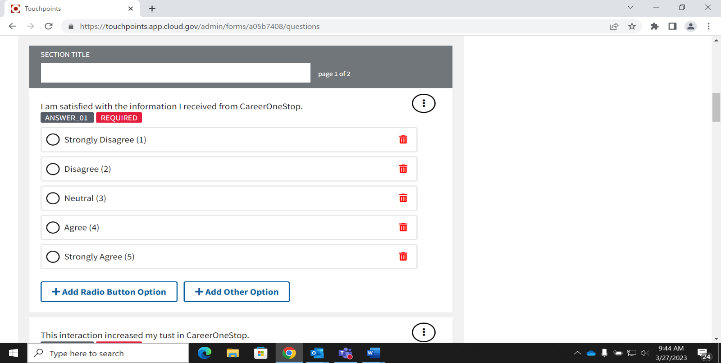The width and height of the screenshot is (721, 363).
Task: Open options menu for trust question
Action: pos(424,332)
